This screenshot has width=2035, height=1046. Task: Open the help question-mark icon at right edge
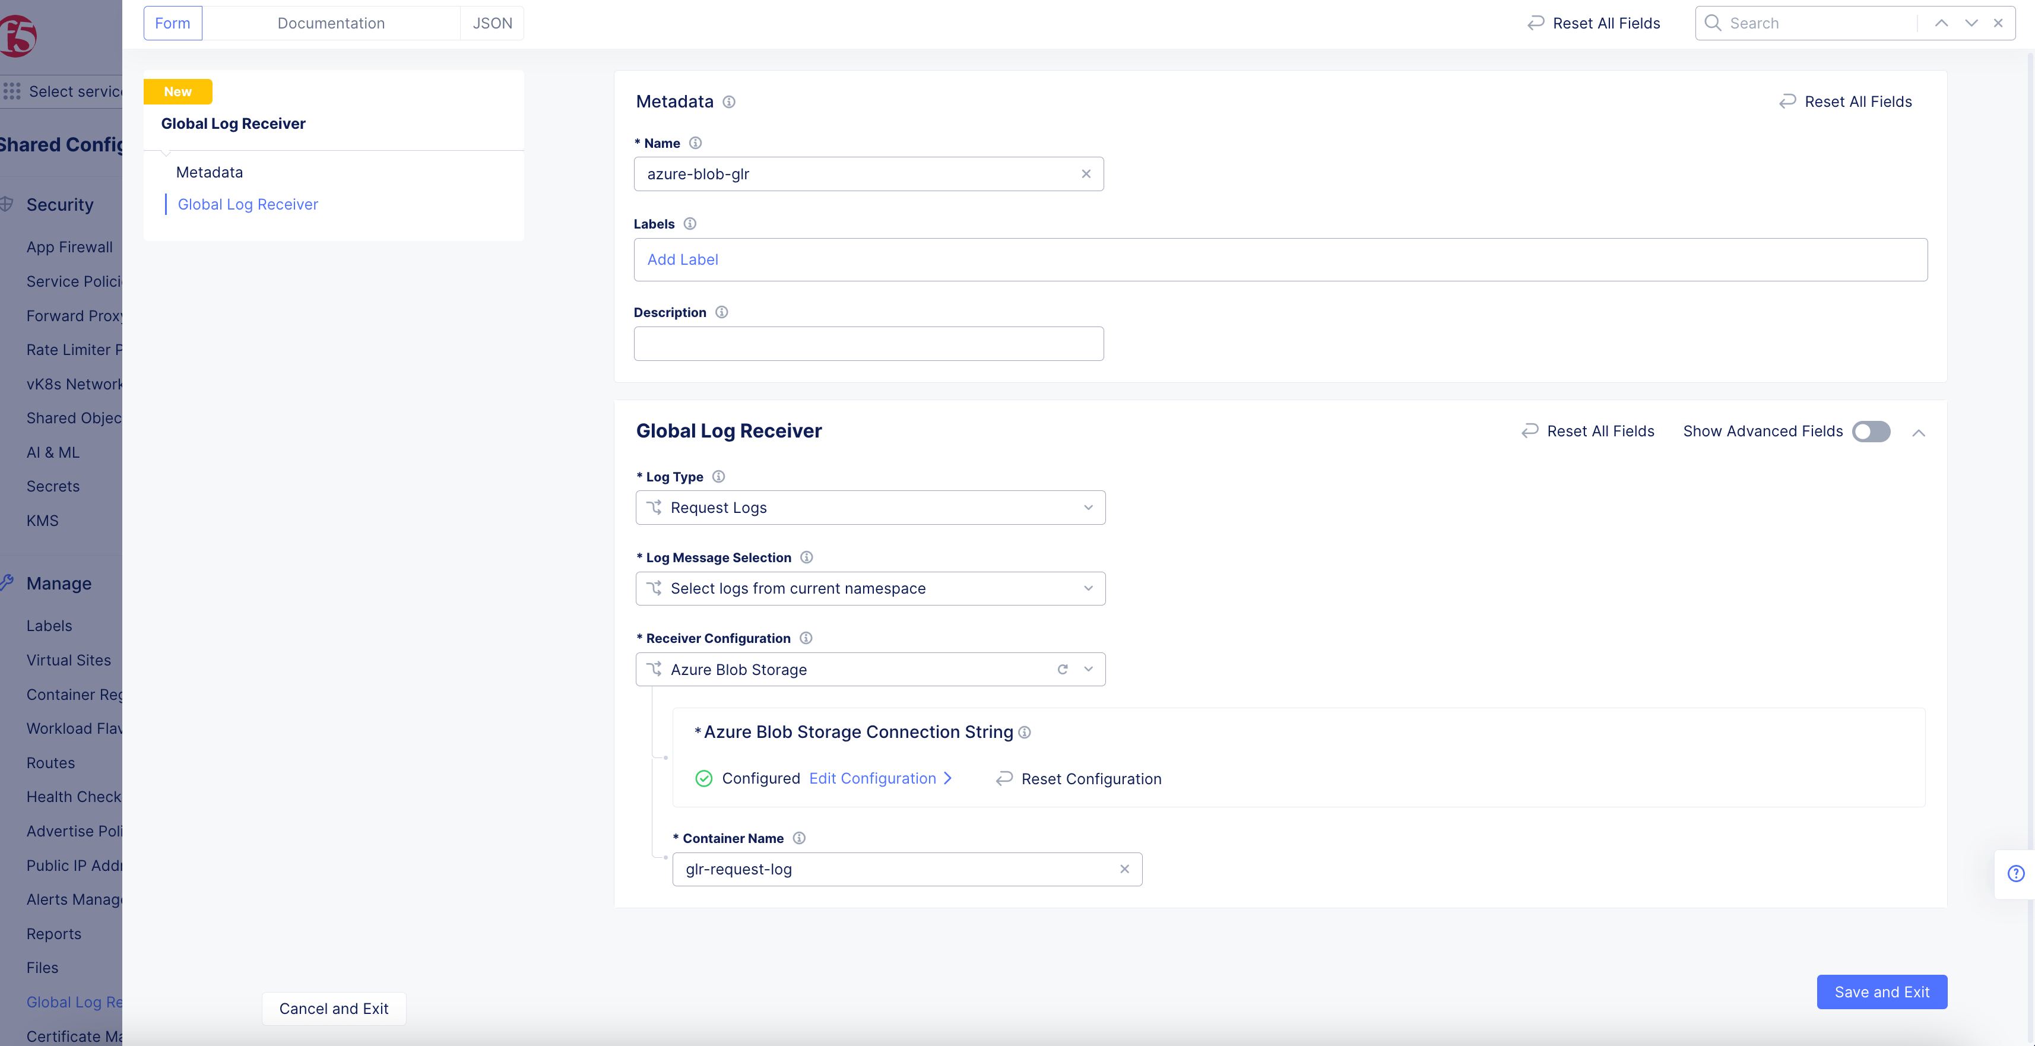(x=2015, y=873)
